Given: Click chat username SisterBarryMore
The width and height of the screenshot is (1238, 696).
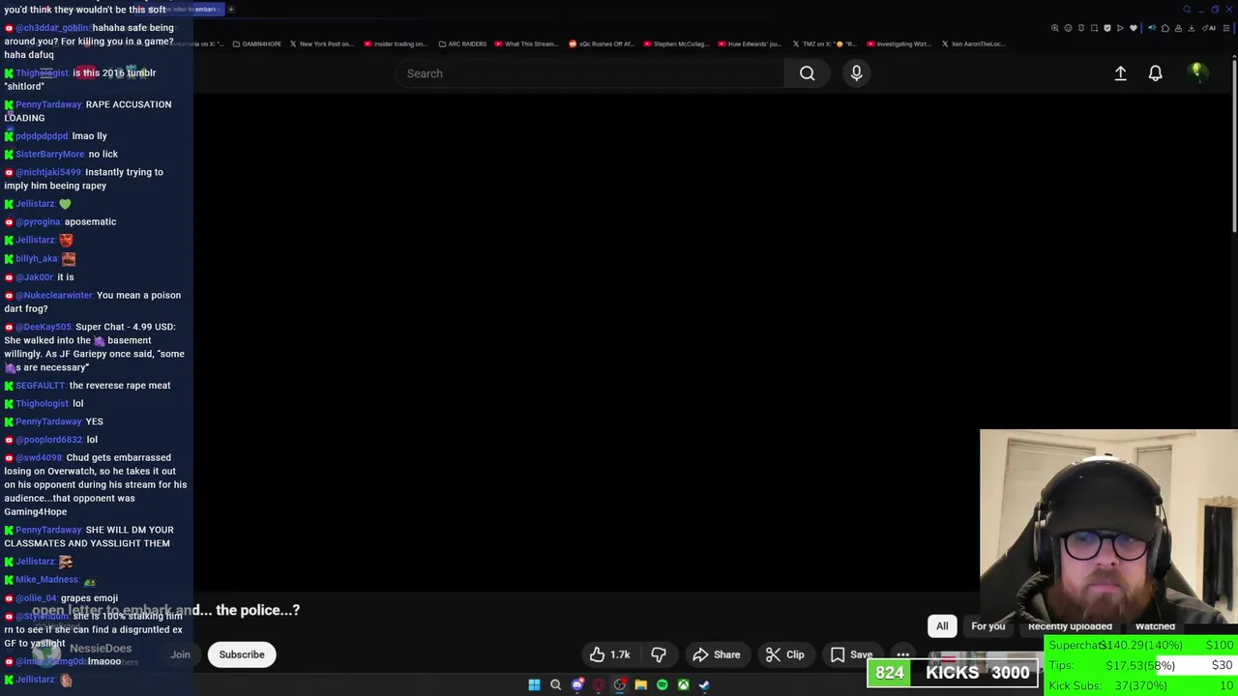Looking at the screenshot, I should 50,154.
